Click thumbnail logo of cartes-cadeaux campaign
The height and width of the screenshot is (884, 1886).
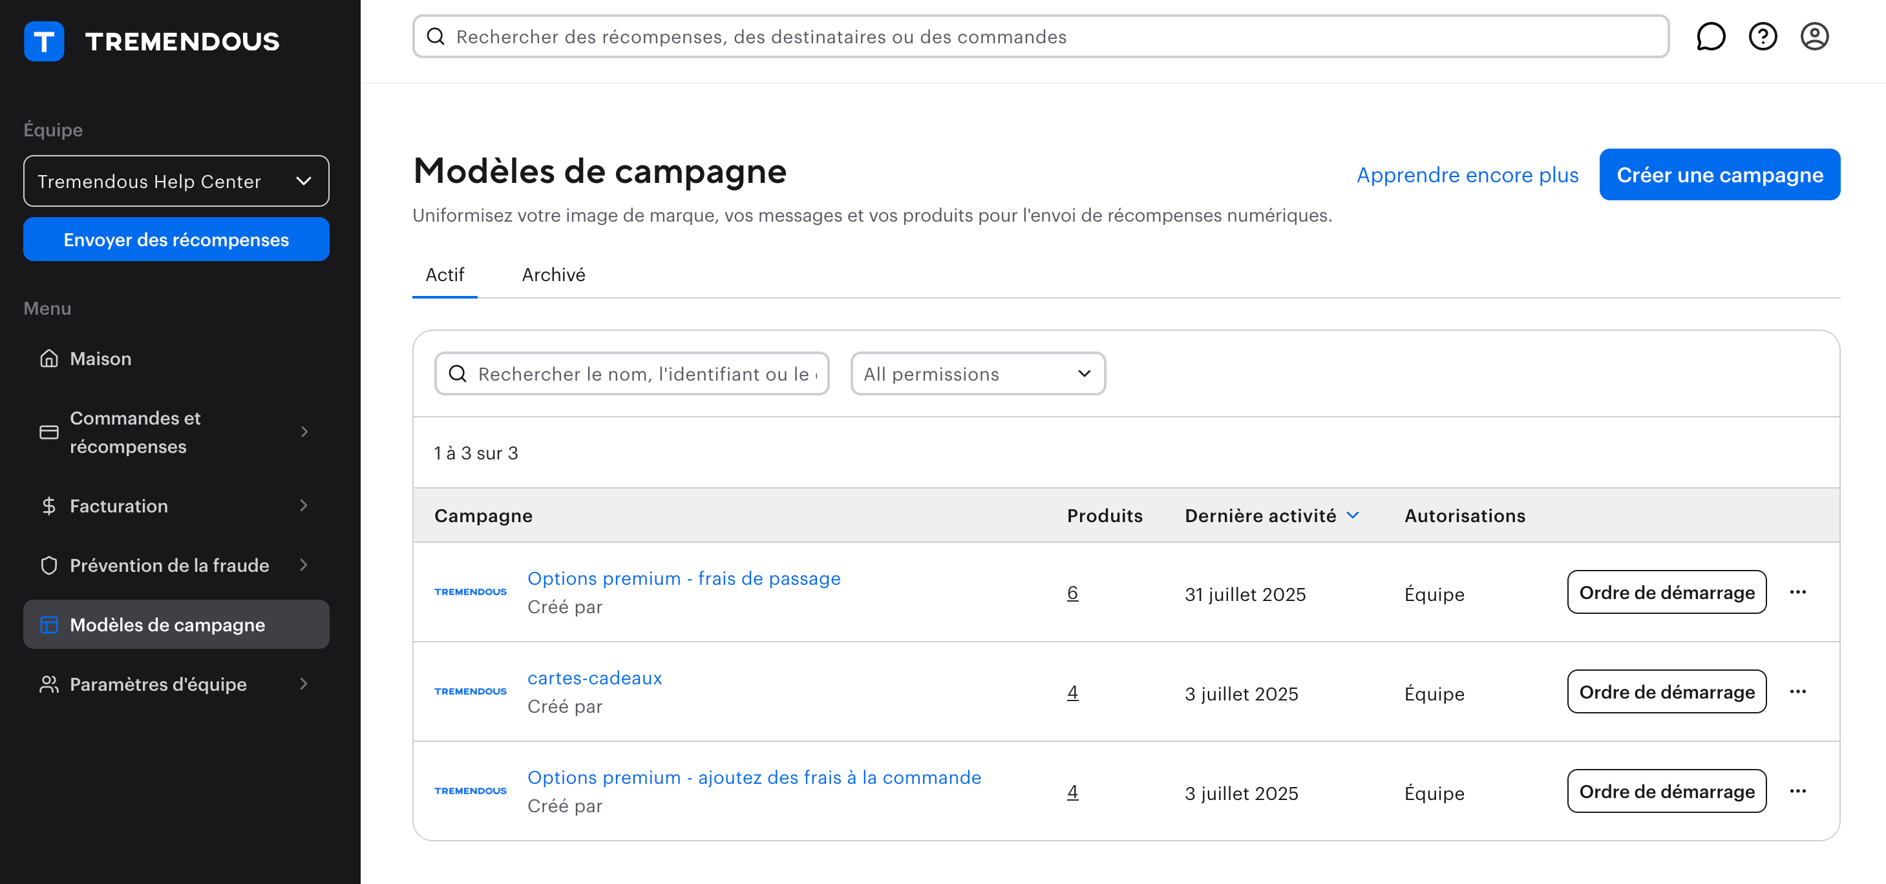pos(470,691)
